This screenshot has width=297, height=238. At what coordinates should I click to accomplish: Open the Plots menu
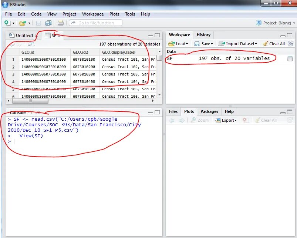coord(114,14)
